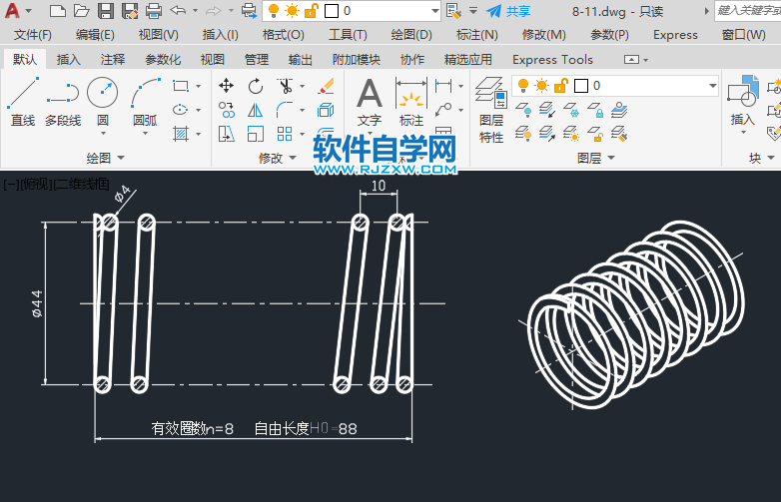Toggle layer lock padlock in ribbon layer list
The height and width of the screenshot is (502, 781).
[x=561, y=86]
